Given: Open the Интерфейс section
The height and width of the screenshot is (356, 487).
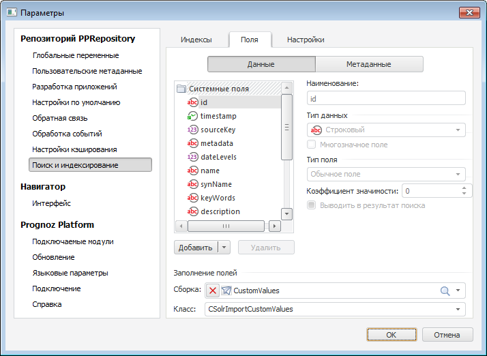Looking at the screenshot, I should tap(52, 203).
